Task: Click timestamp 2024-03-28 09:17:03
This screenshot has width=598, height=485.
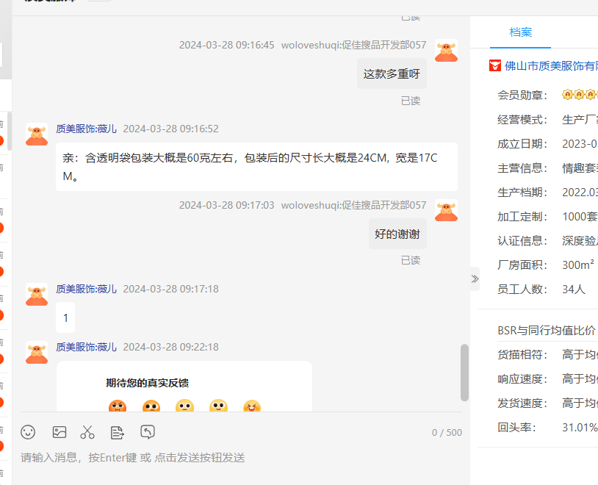Action: pyautogui.click(x=226, y=205)
